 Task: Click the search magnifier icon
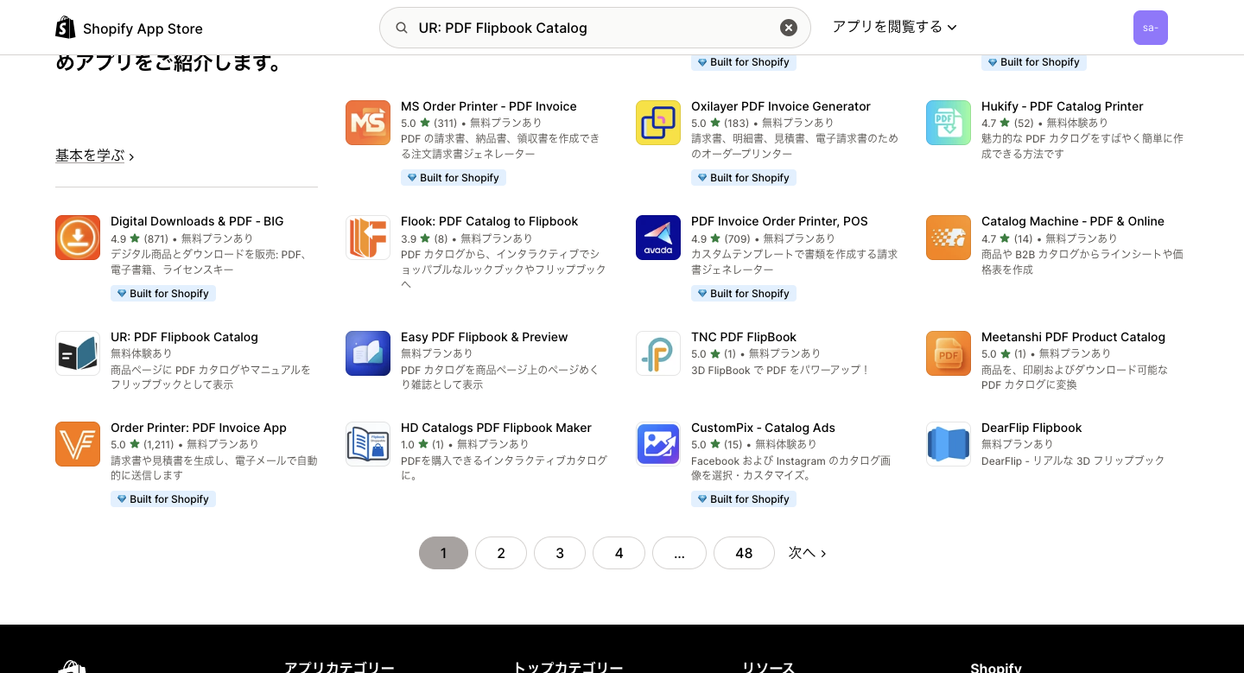pos(402,28)
